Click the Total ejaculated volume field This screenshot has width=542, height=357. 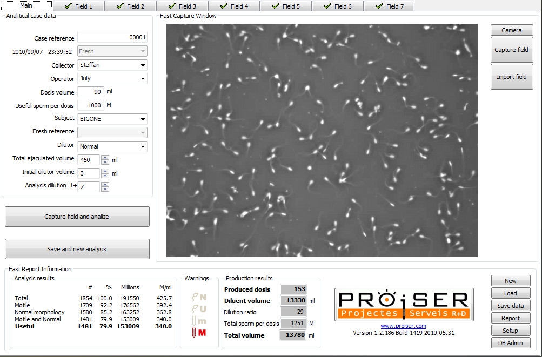pyautogui.click(x=89, y=160)
